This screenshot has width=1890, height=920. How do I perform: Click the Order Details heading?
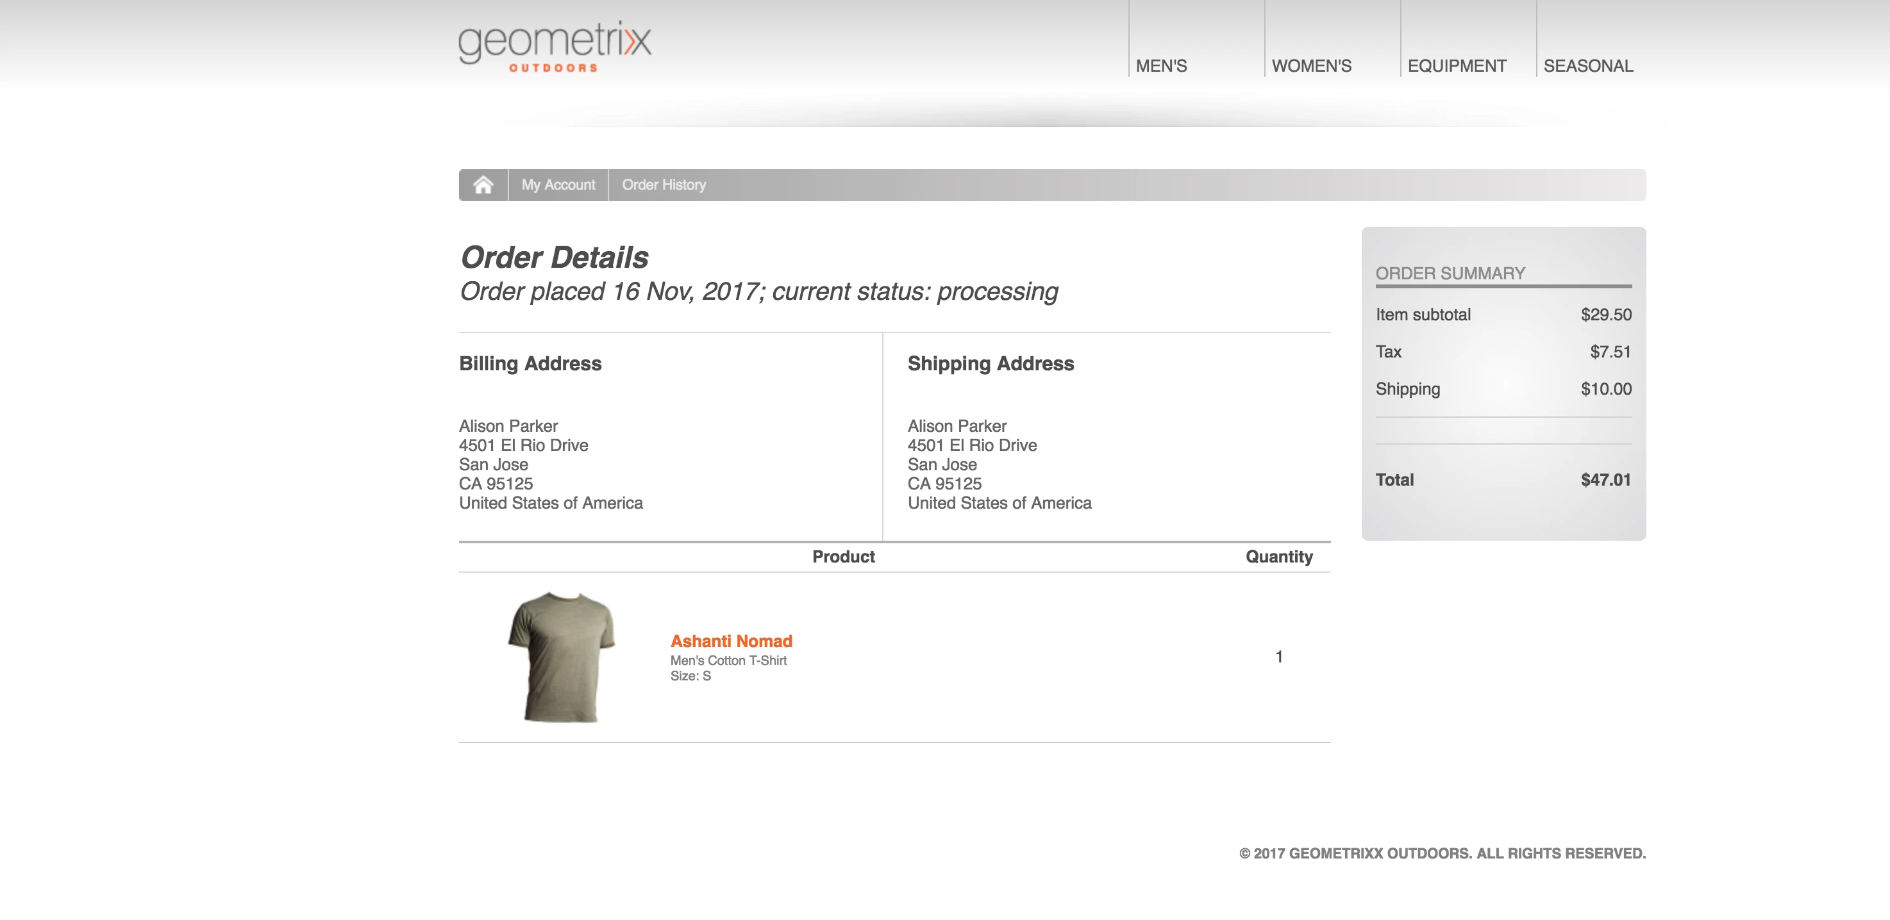click(x=554, y=258)
